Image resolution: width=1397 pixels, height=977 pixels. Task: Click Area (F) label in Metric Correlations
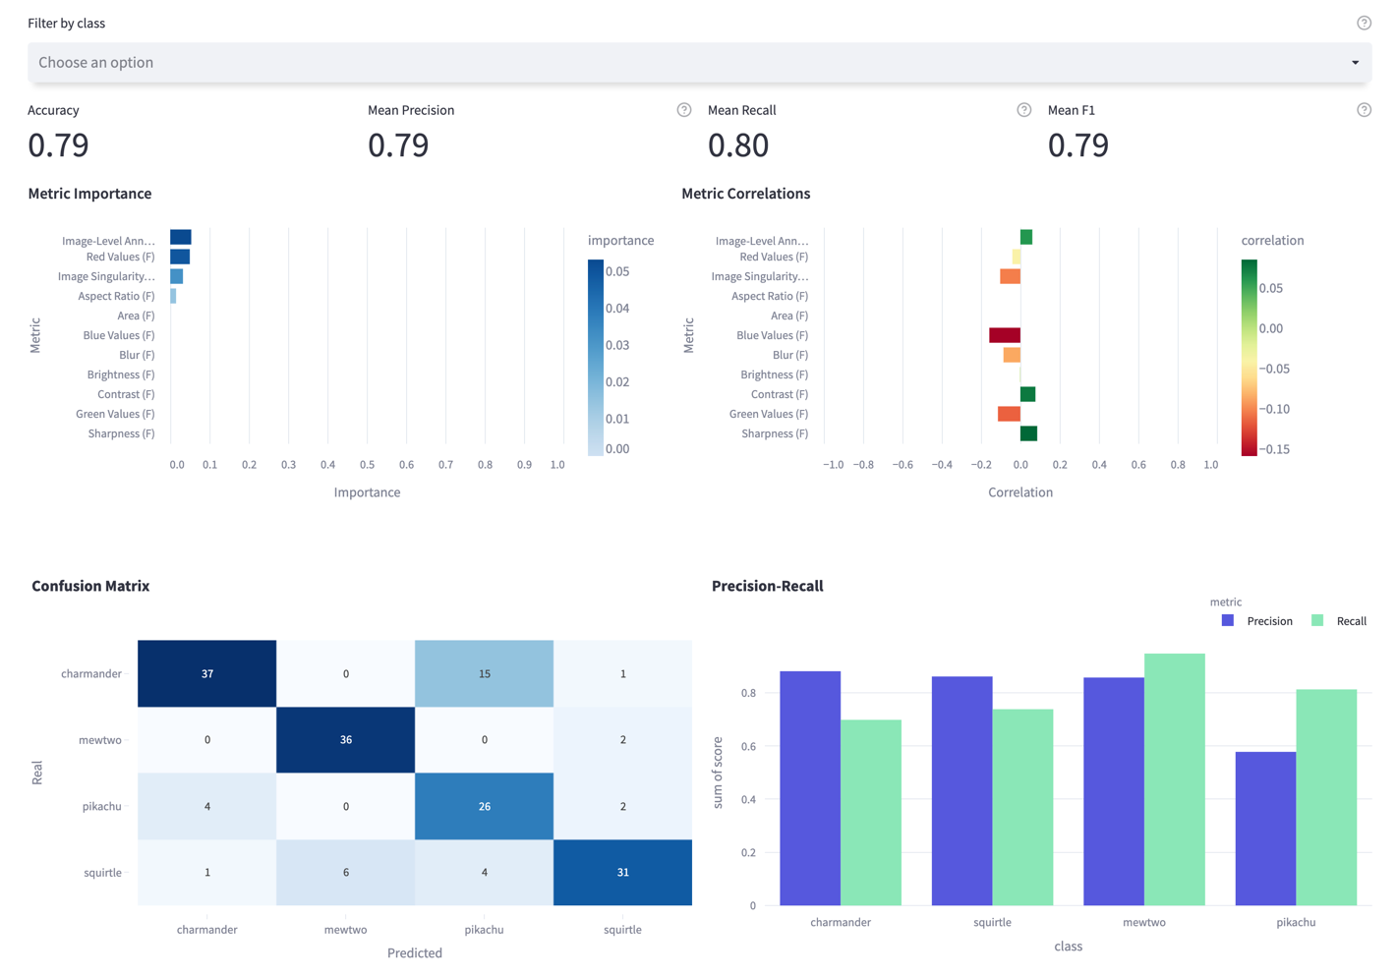click(789, 316)
